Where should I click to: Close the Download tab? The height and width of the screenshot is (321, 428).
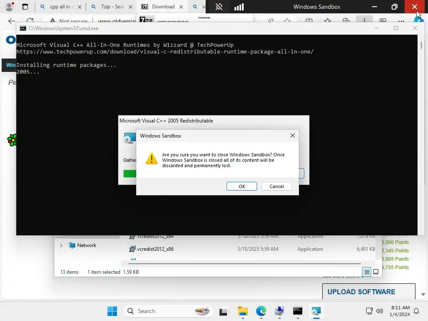point(181,7)
